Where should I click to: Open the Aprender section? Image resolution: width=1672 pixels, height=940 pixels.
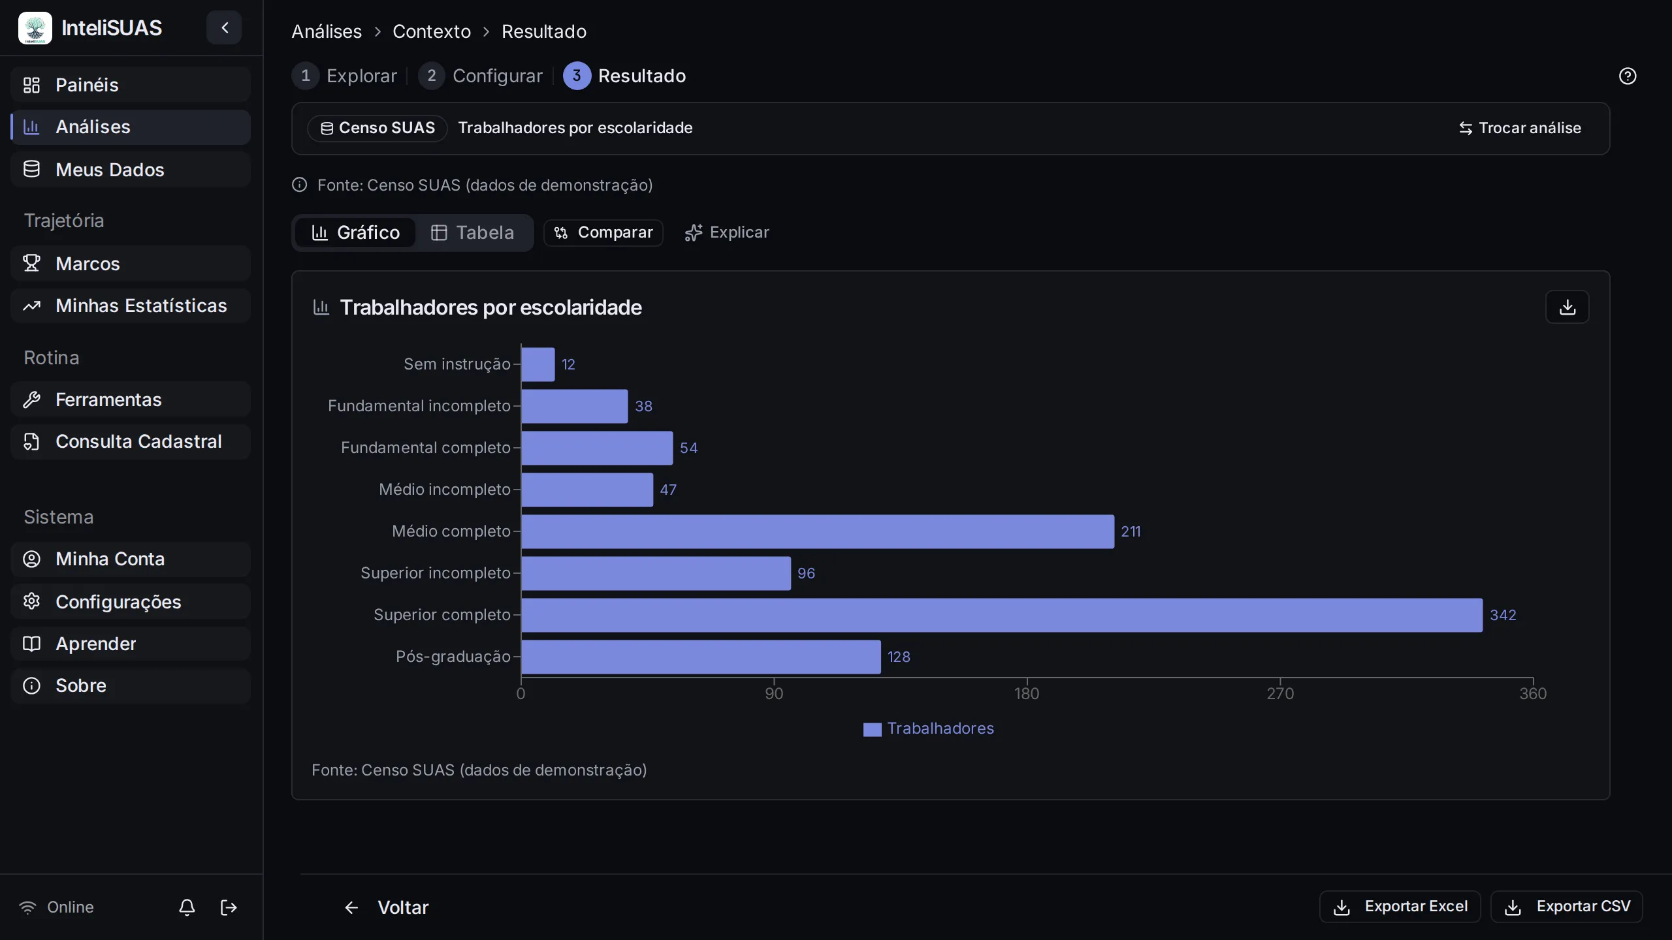131,644
